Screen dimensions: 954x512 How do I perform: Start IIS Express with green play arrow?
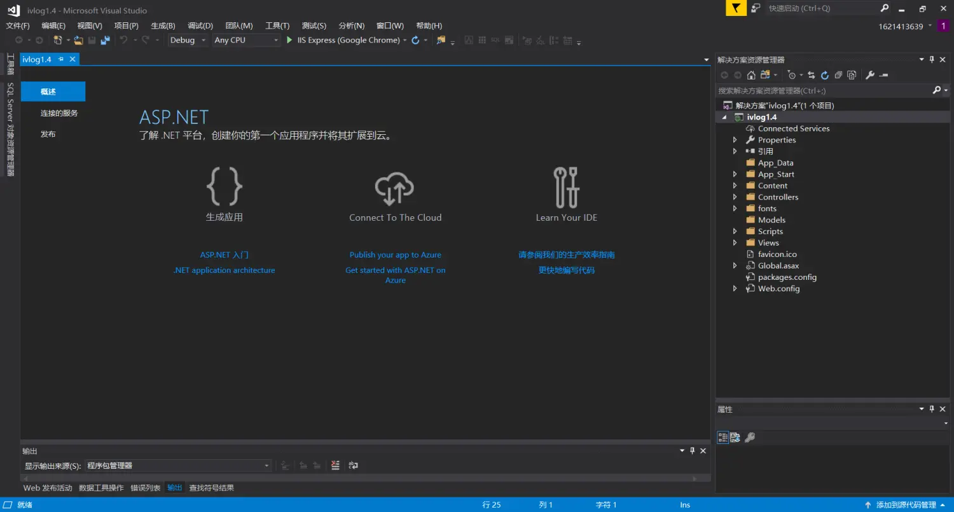289,40
